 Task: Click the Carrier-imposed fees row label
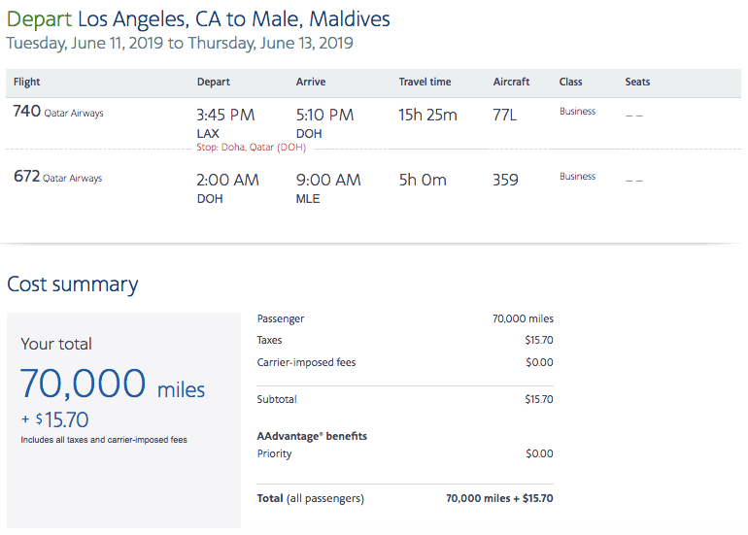[306, 363]
